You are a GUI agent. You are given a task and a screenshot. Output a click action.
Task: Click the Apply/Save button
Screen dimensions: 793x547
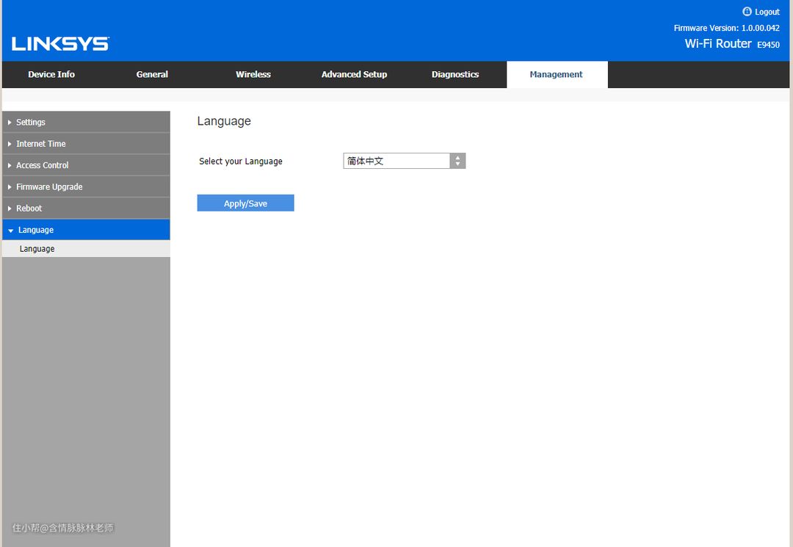[245, 203]
